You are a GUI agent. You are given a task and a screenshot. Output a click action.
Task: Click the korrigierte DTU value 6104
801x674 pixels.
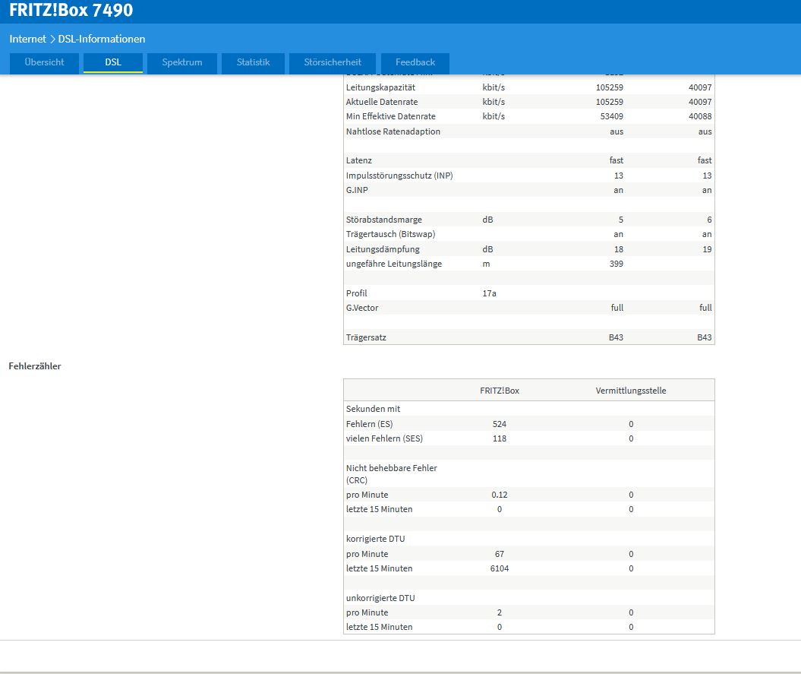coord(499,568)
